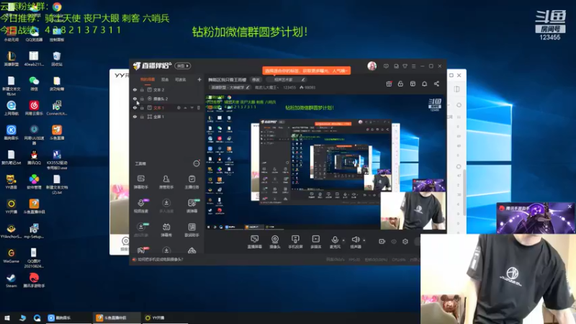Toggle visibility of the 文本 1 source
Image resolution: width=576 pixels, height=324 pixels.
pos(135,107)
